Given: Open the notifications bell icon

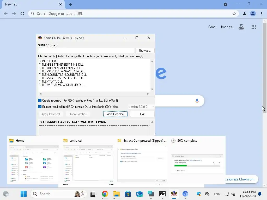Looking at the screenshot, I should pos(260,194).
